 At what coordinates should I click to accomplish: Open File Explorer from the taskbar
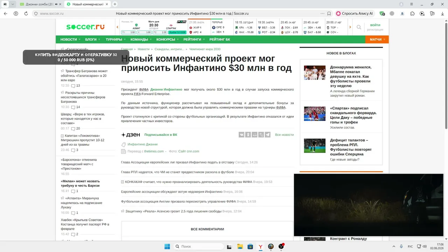pos(240,246)
